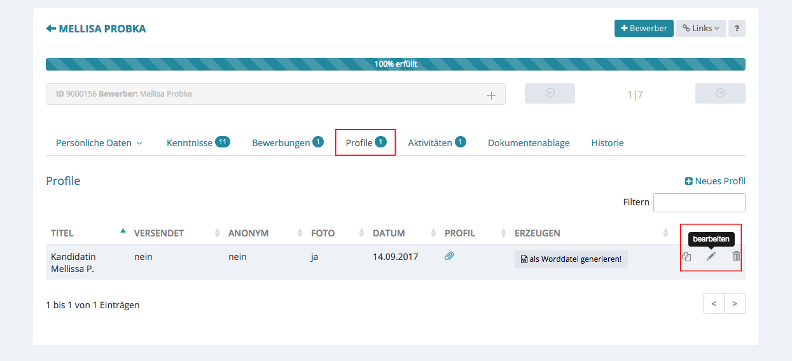This screenshot has width=792, height=361.
Task: Switch to the Kenntnisse tab
Action: (197, 143)
